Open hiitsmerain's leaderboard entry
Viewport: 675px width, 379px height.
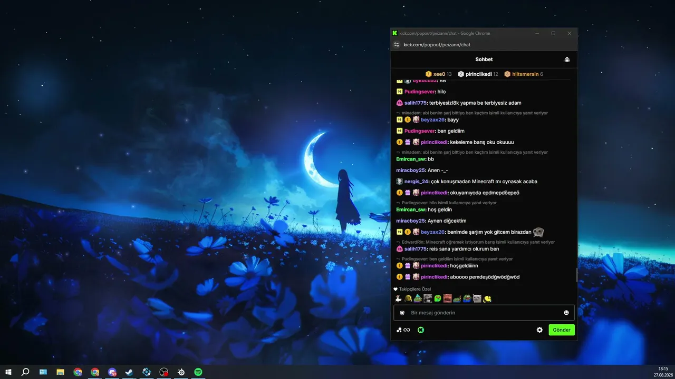coord(524,74)
